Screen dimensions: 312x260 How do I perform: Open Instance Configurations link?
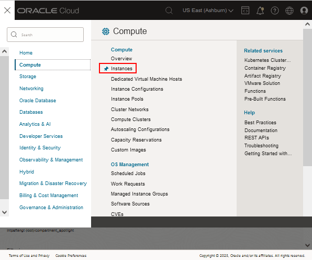[x=137, y=89]
